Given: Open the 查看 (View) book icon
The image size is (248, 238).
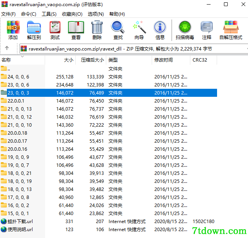Looking at the screenshot, I should (x=76, y=27).
